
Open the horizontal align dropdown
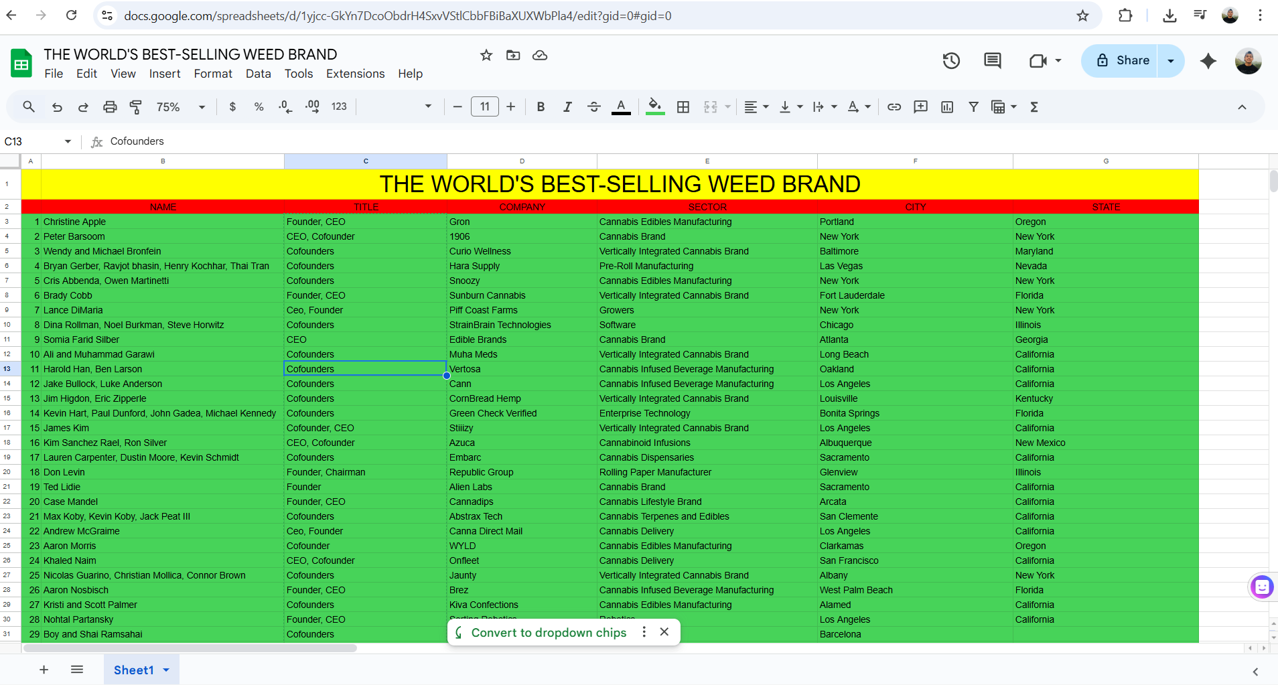pos(757,107)
